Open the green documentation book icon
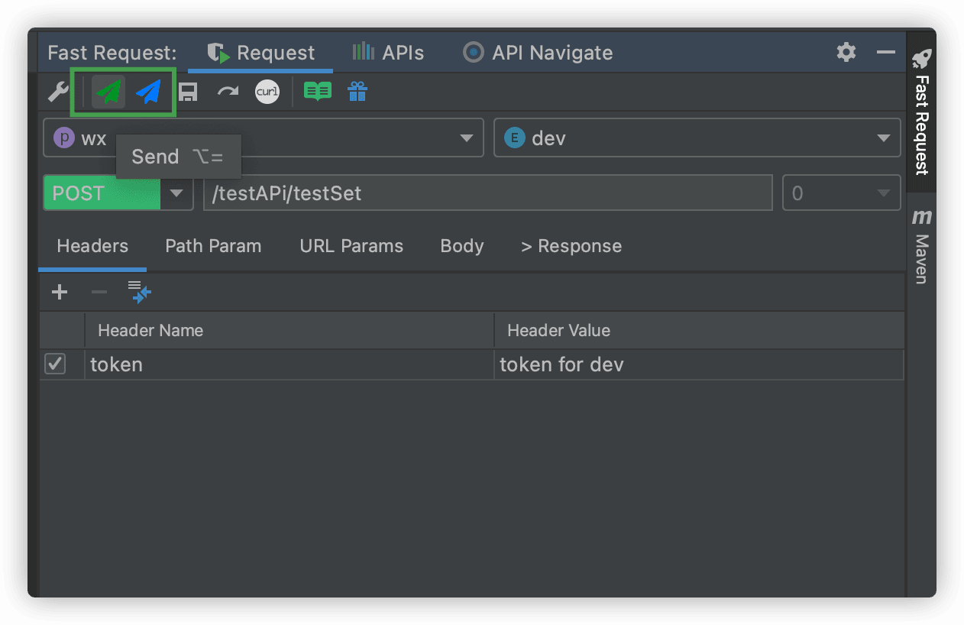Screen dimensions: 964x625 [317, 92]
